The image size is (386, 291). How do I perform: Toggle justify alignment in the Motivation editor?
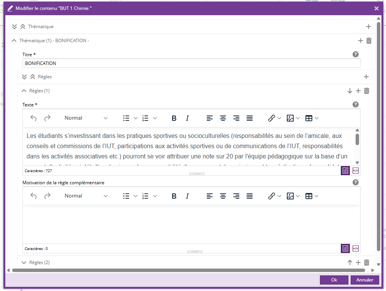tap(250, 196)
